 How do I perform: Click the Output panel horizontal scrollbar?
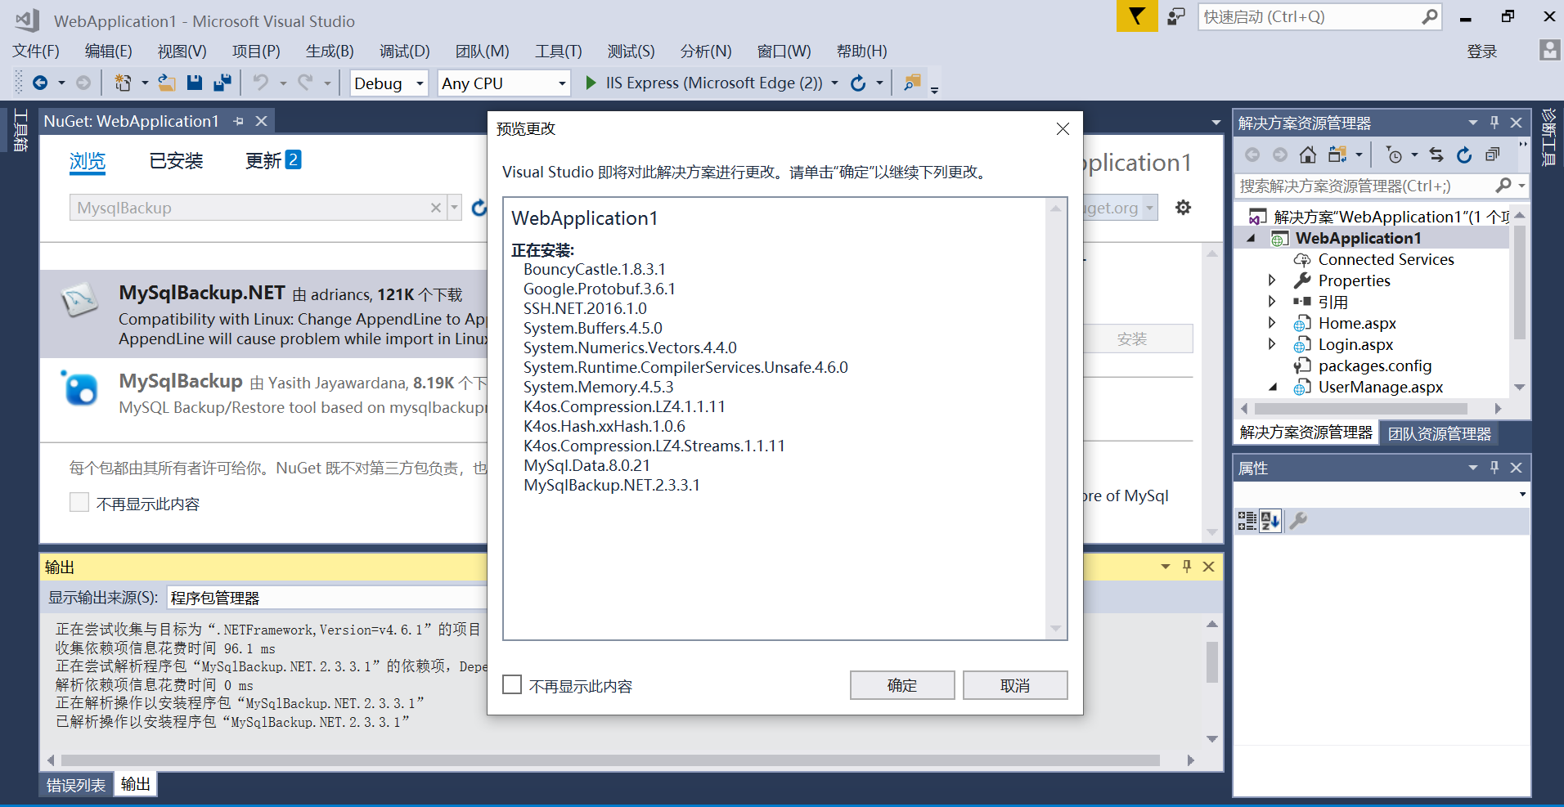[610, 760]
